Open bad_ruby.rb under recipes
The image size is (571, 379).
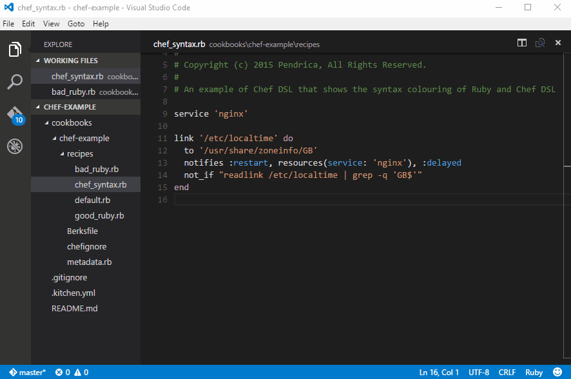86,170
